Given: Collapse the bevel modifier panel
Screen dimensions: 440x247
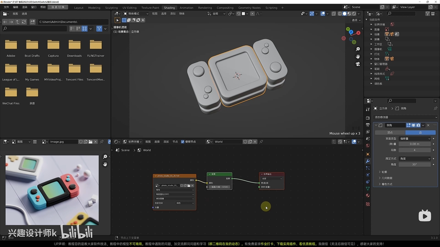Looking at the screenshot, I should [x=376, y=125].
